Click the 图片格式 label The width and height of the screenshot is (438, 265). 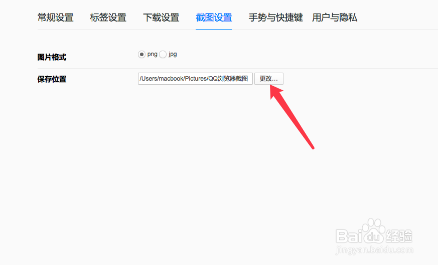(x=52, y=57)
